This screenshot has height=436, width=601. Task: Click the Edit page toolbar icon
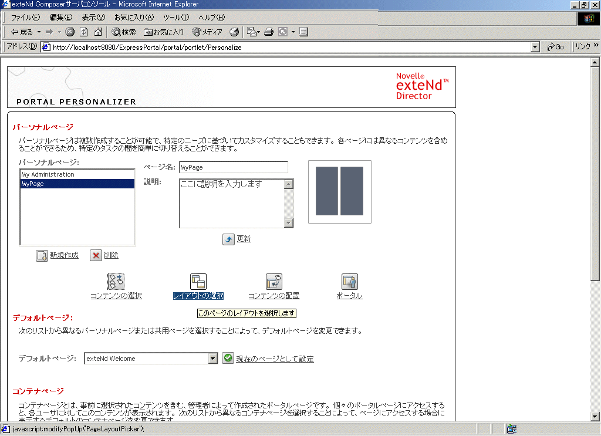click(283, 32)
